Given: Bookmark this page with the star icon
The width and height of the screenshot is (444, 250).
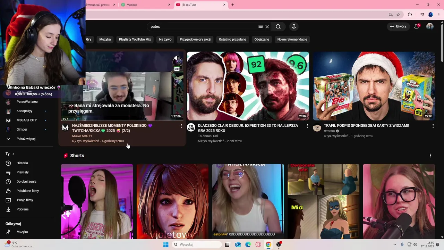Looking at the screenshot, I should (x=398, y=15).
